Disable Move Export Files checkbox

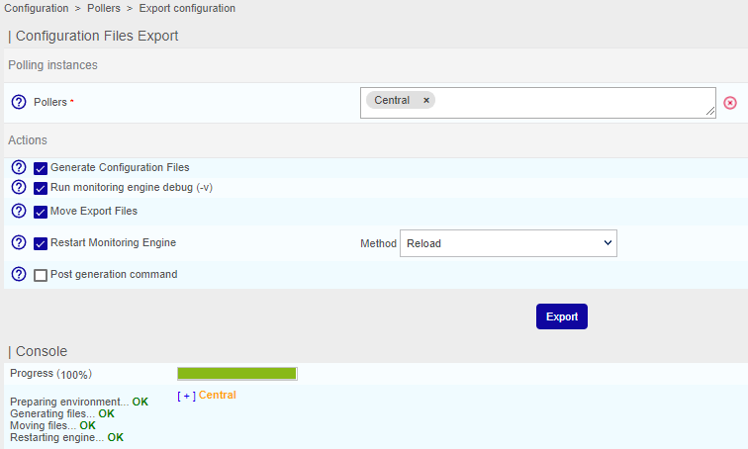point(41,212)
